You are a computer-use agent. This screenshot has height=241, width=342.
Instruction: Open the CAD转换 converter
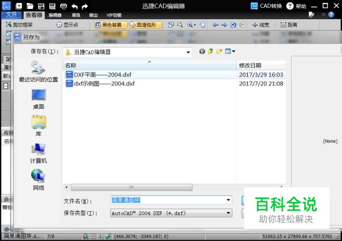pos(266,6)
